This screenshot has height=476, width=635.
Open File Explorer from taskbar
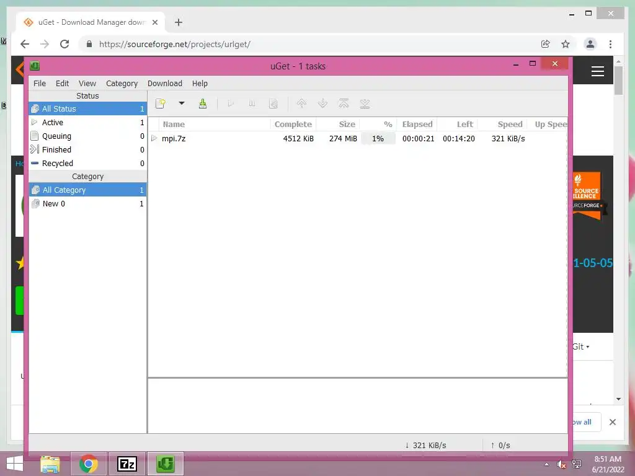pos(50,464)
